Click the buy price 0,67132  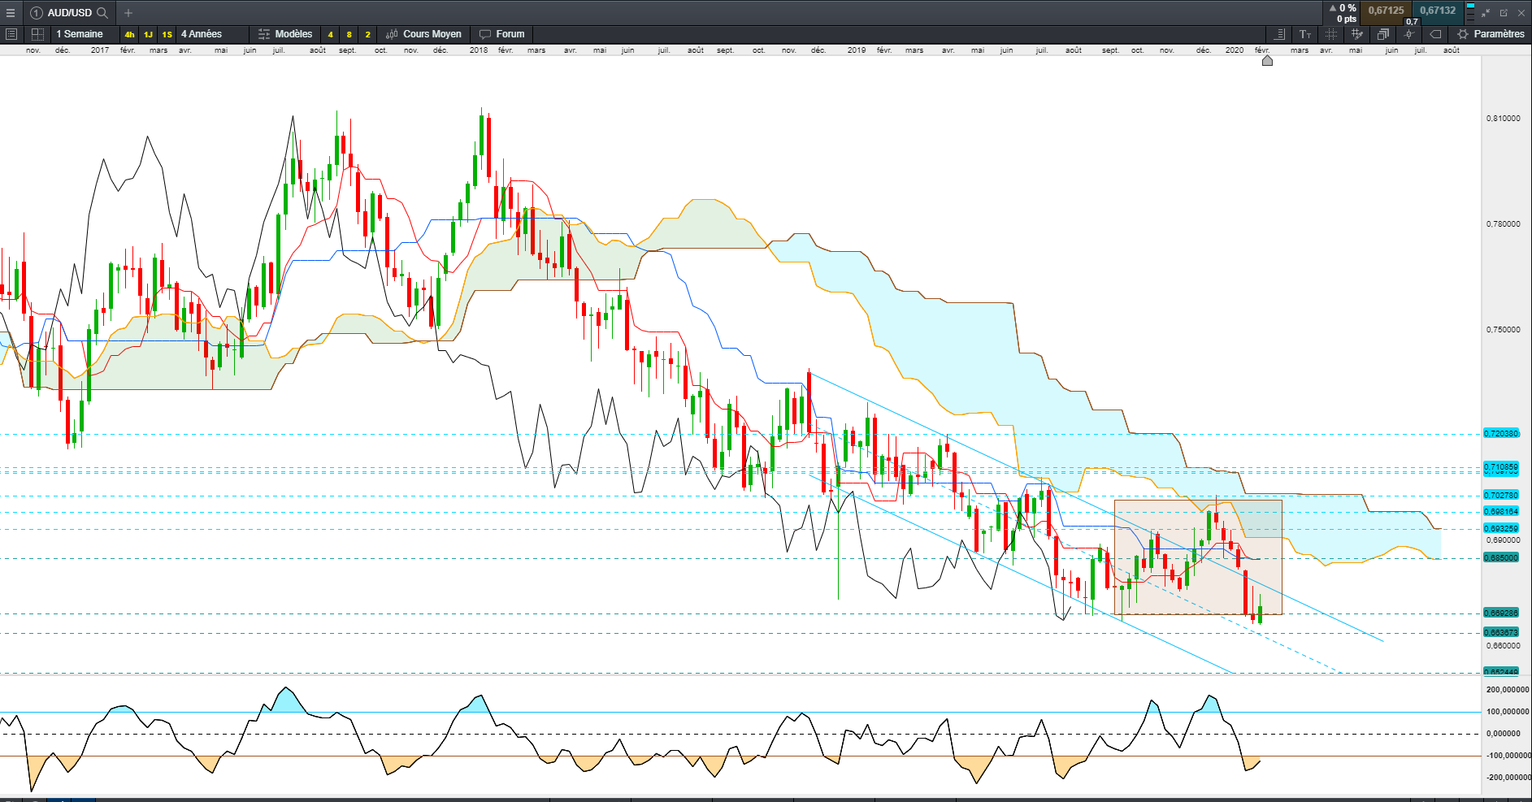click(x=1438, y=11)
